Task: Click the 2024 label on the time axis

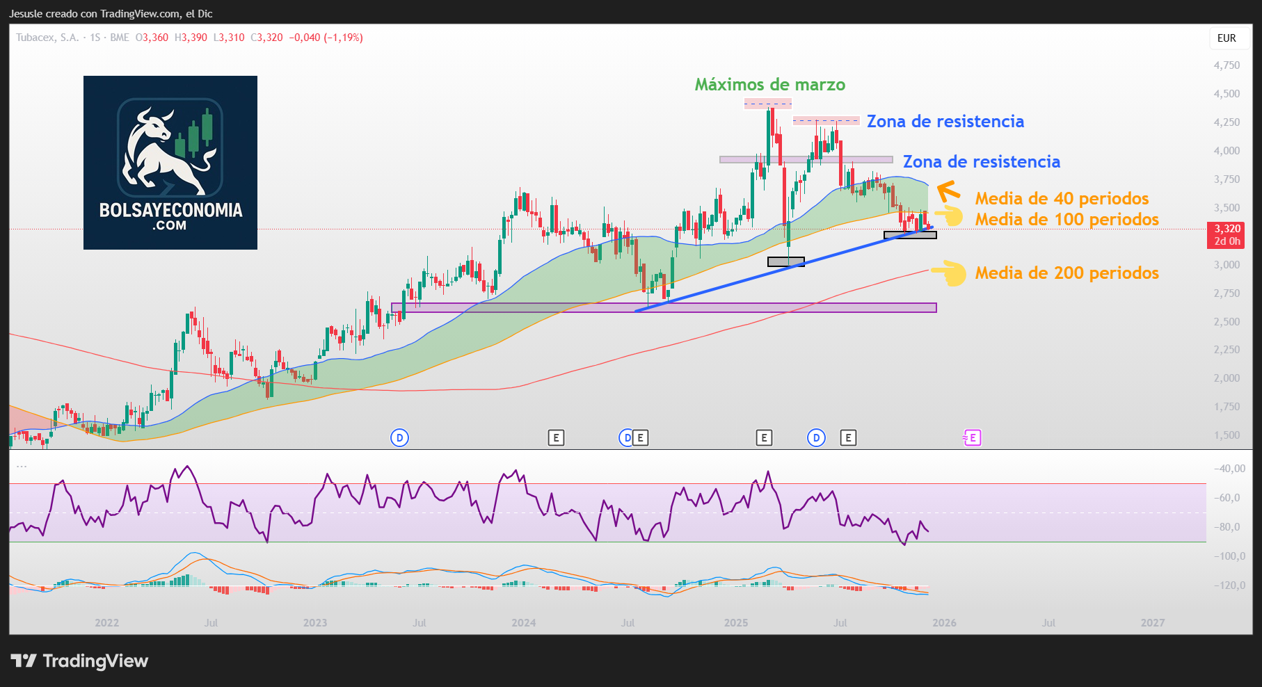Action: [x=523, y=622]
